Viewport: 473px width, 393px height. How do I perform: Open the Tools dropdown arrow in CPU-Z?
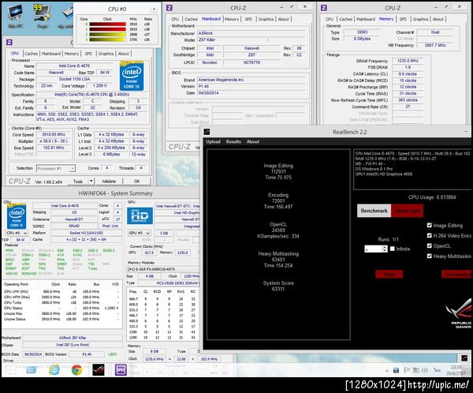click(x=91, y=182)
